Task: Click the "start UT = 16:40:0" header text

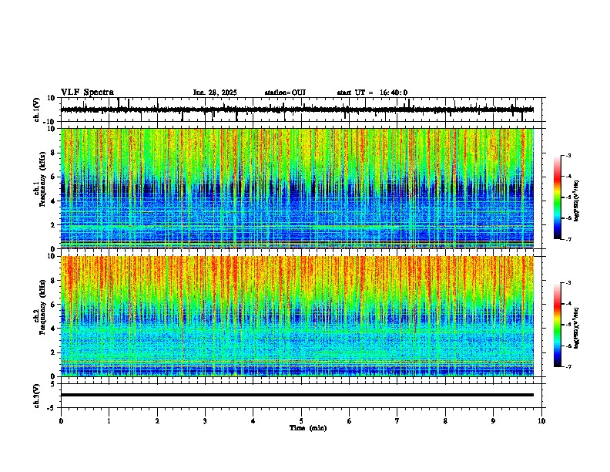Action: click(x=372, y=93)
